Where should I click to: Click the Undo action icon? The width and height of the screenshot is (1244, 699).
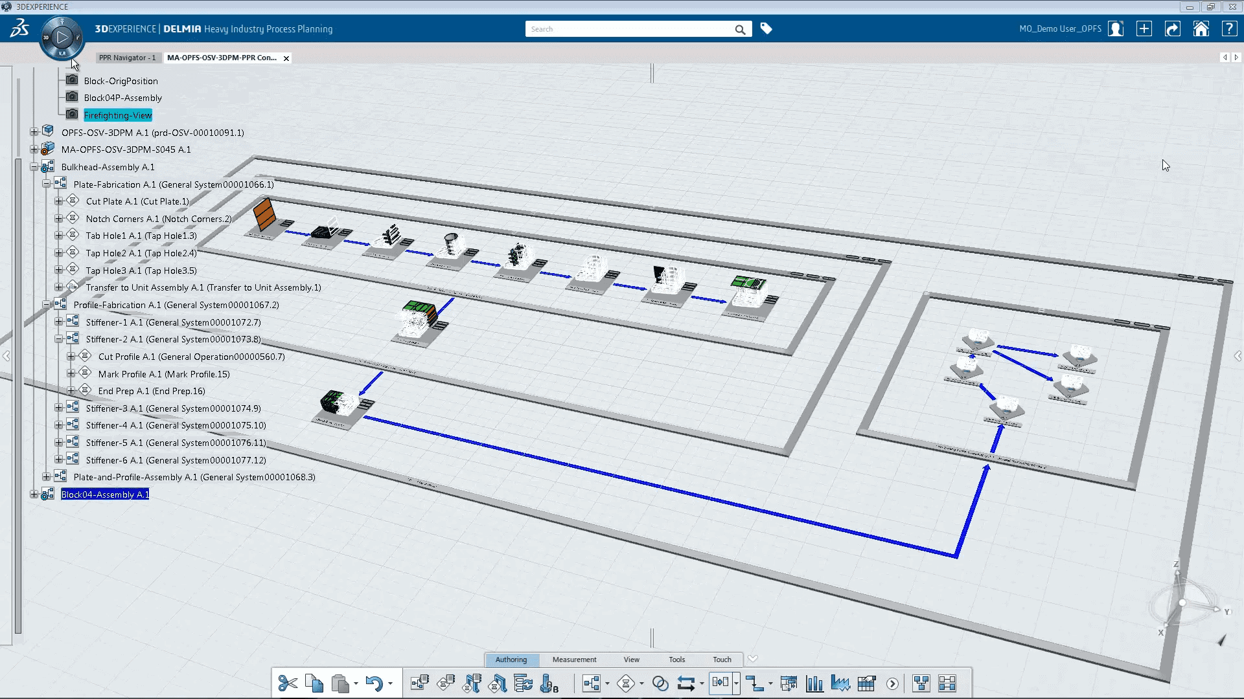[373, 683]
